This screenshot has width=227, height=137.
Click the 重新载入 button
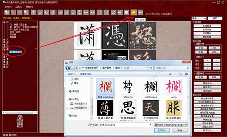(207, 87)
